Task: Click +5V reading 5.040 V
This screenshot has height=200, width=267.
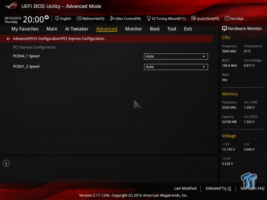Action: pyautogui.click(x=249, y=149)
